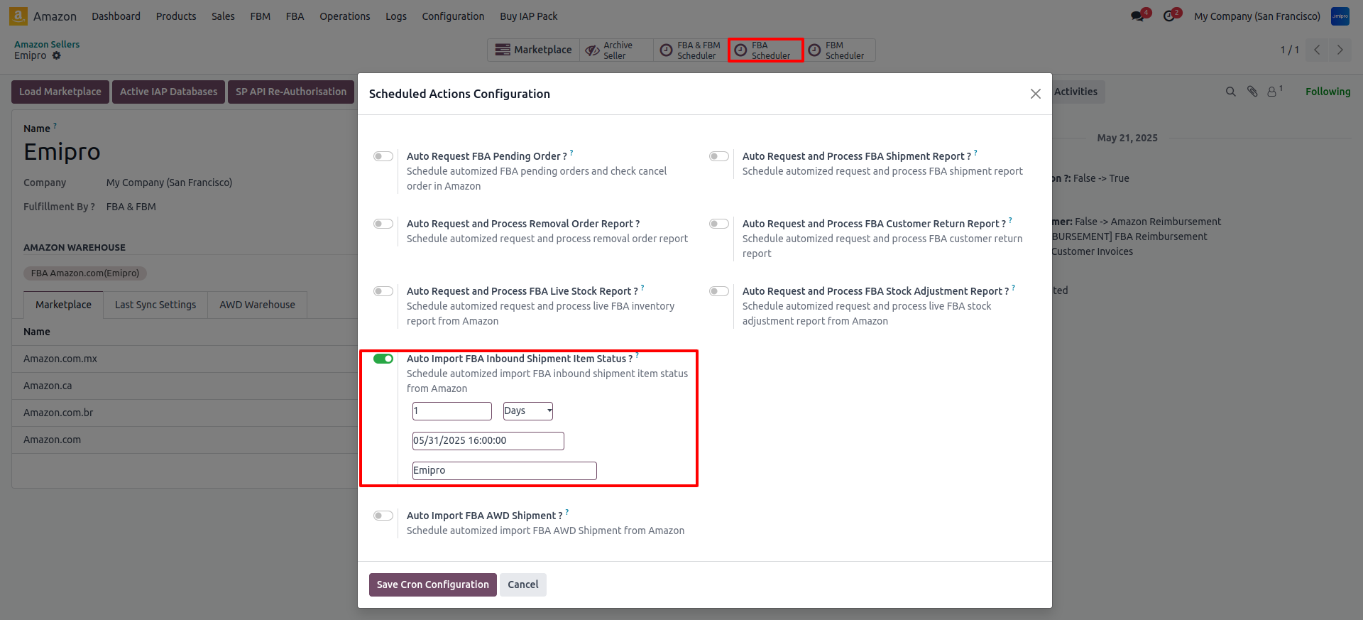Close the Scheduled Actions Configuration dialog

click(x=1035, y=94)
